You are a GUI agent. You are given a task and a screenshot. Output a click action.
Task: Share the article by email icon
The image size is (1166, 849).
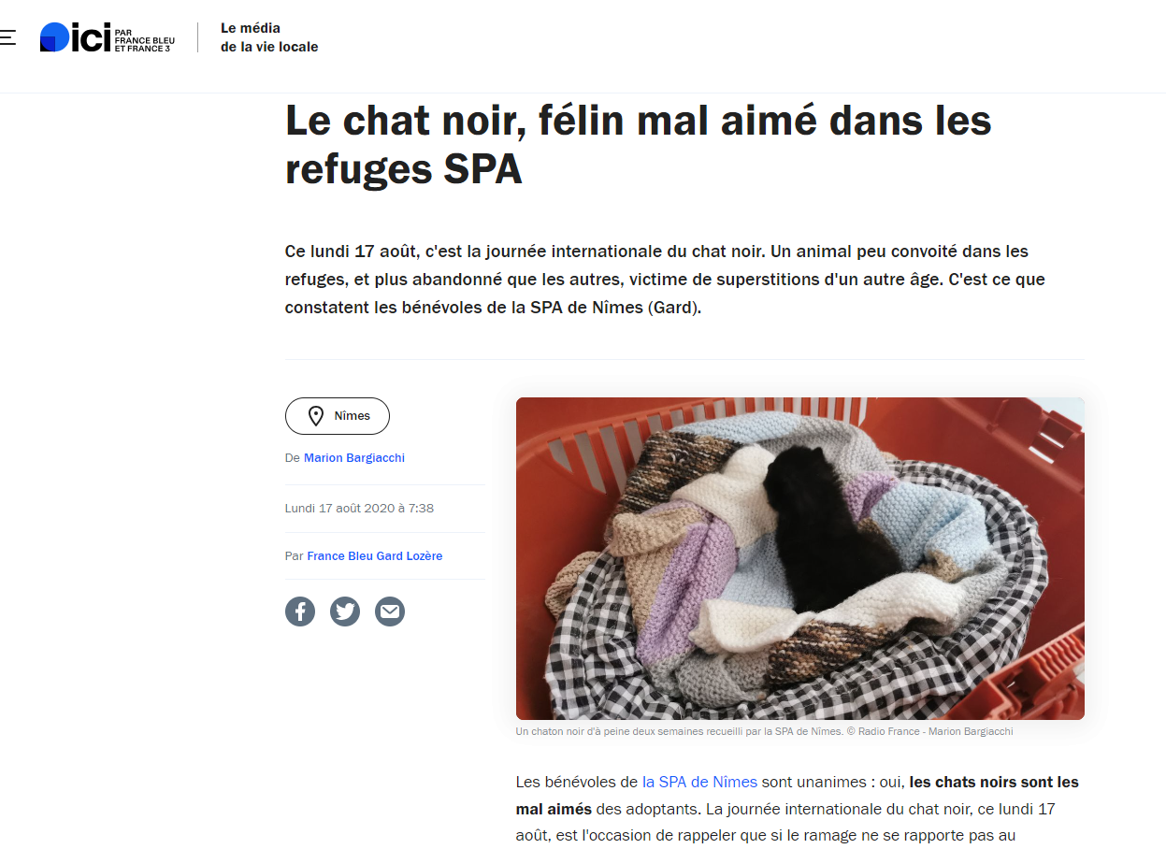390,612
